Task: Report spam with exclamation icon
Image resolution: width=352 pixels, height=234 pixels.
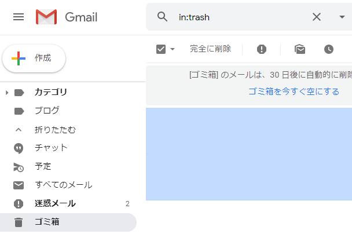Action: 262,49
